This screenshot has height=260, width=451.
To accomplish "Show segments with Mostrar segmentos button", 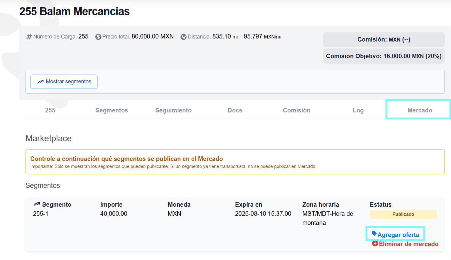I will (64, 82).
